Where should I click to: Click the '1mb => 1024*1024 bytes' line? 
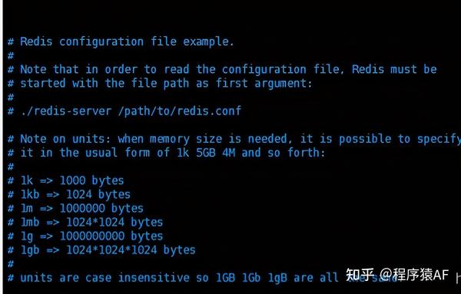[x=85, y=222]
